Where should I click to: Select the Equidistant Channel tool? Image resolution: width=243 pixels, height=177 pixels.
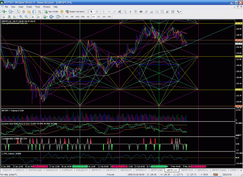coord(120,12)
